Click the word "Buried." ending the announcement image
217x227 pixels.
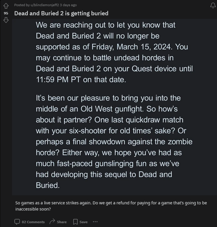(x=48, y=185)
